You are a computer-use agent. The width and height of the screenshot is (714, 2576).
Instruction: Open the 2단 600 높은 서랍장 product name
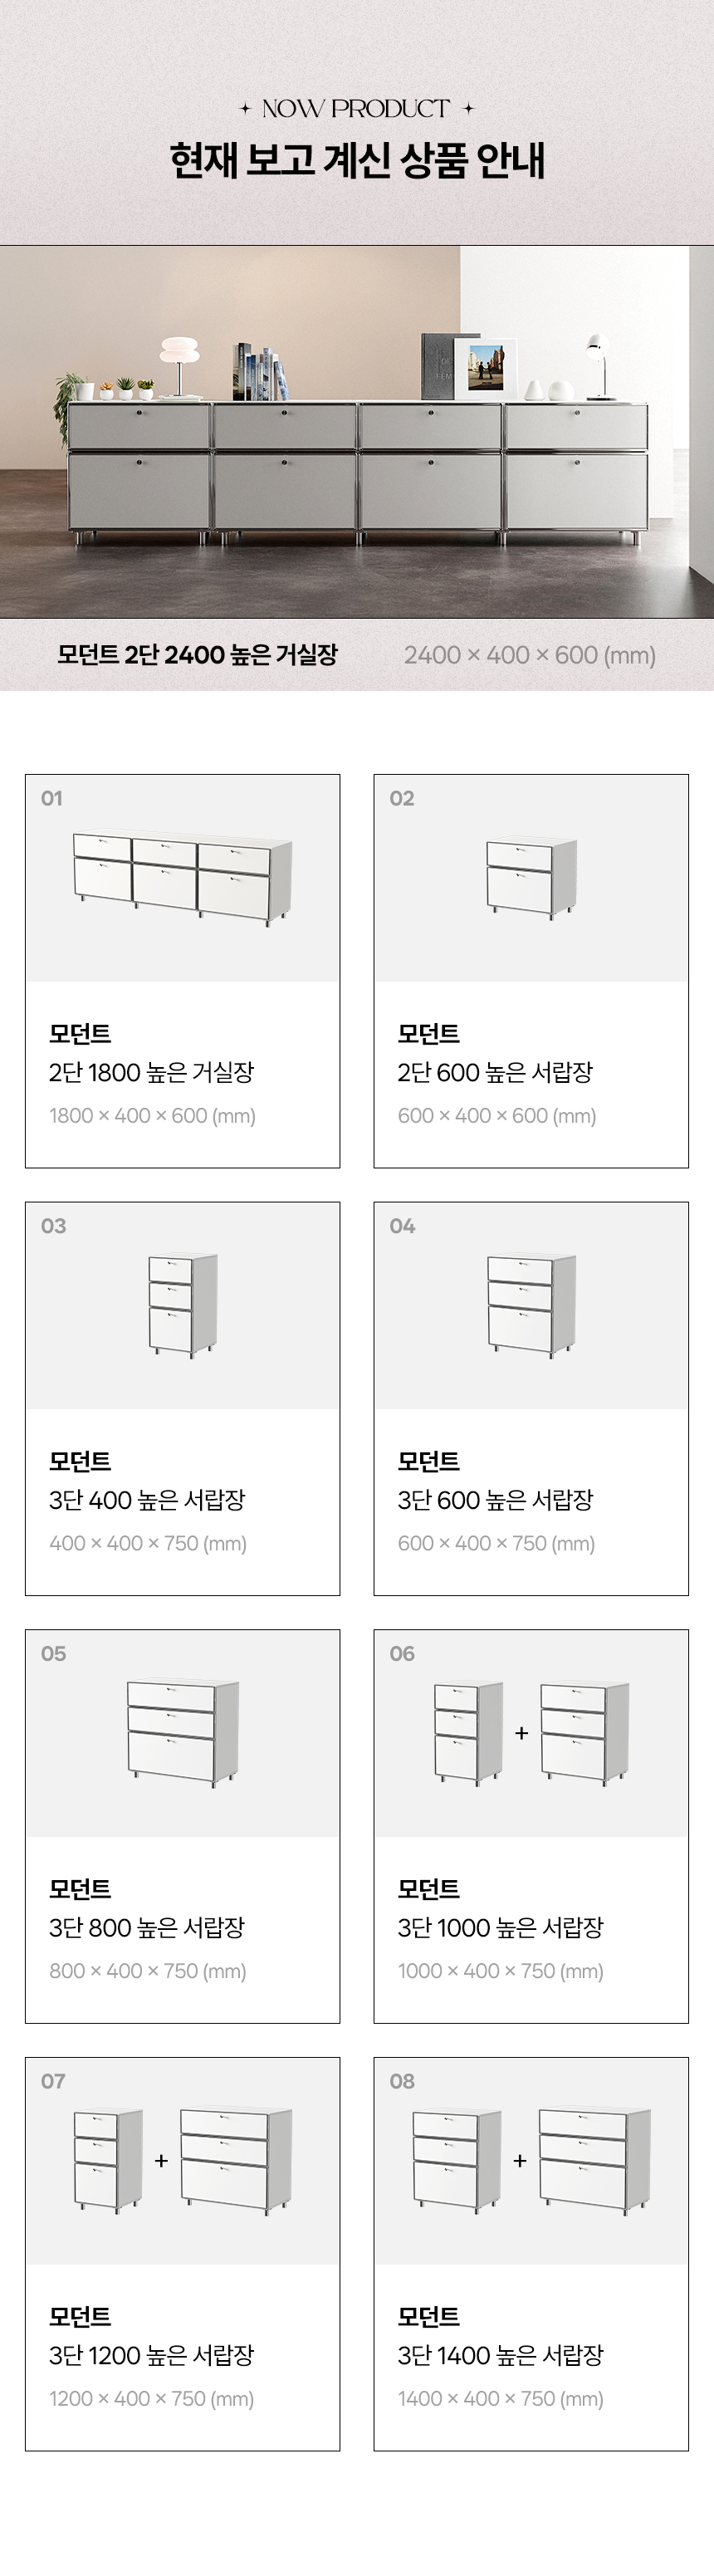pyautogui.click(x=495, y=1072)
